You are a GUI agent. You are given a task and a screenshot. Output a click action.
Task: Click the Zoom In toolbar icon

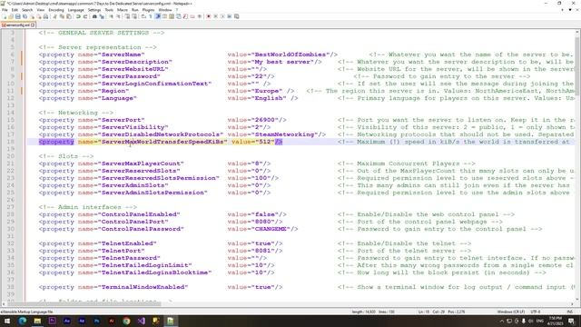click(x=111, y=16)
